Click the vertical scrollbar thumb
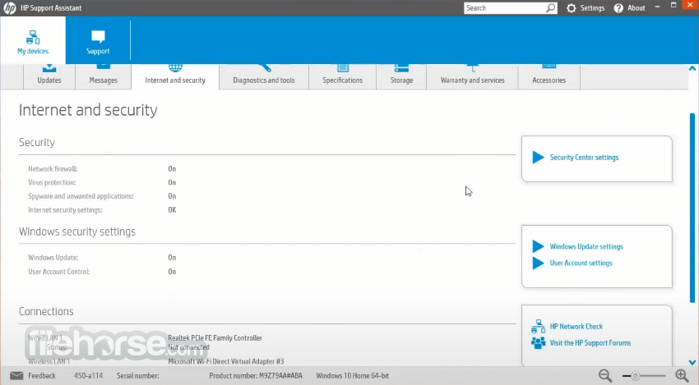699x385 pixels. [x=692, y=208]
